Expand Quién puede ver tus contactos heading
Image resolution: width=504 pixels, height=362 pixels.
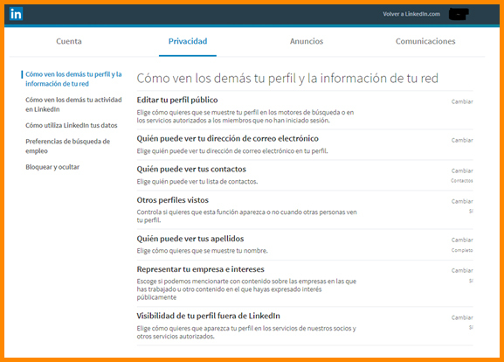click(191, 170)
